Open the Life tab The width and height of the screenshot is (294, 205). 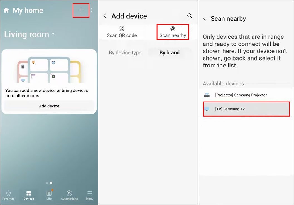pos(49,196)
